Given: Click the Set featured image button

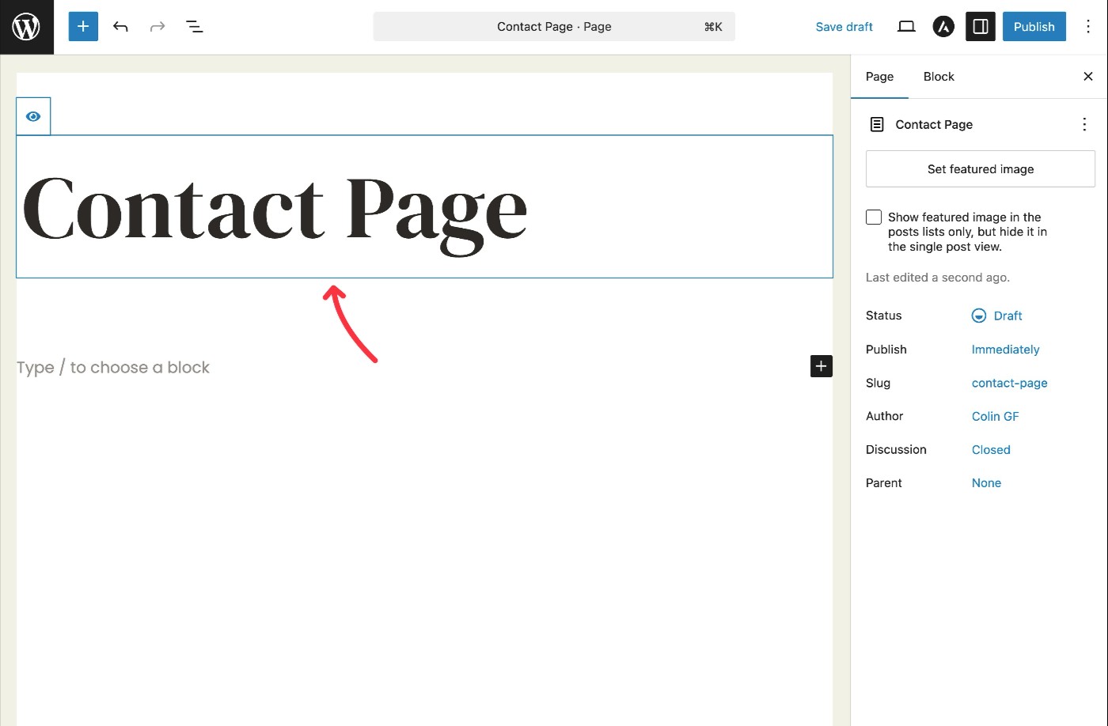Looking at the screenshot, I should pos(980,169).
